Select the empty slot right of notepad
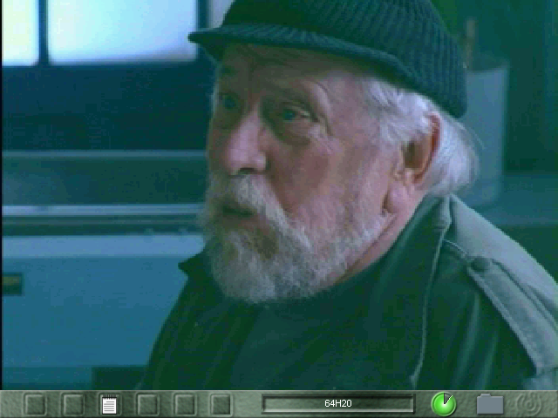 147,405
